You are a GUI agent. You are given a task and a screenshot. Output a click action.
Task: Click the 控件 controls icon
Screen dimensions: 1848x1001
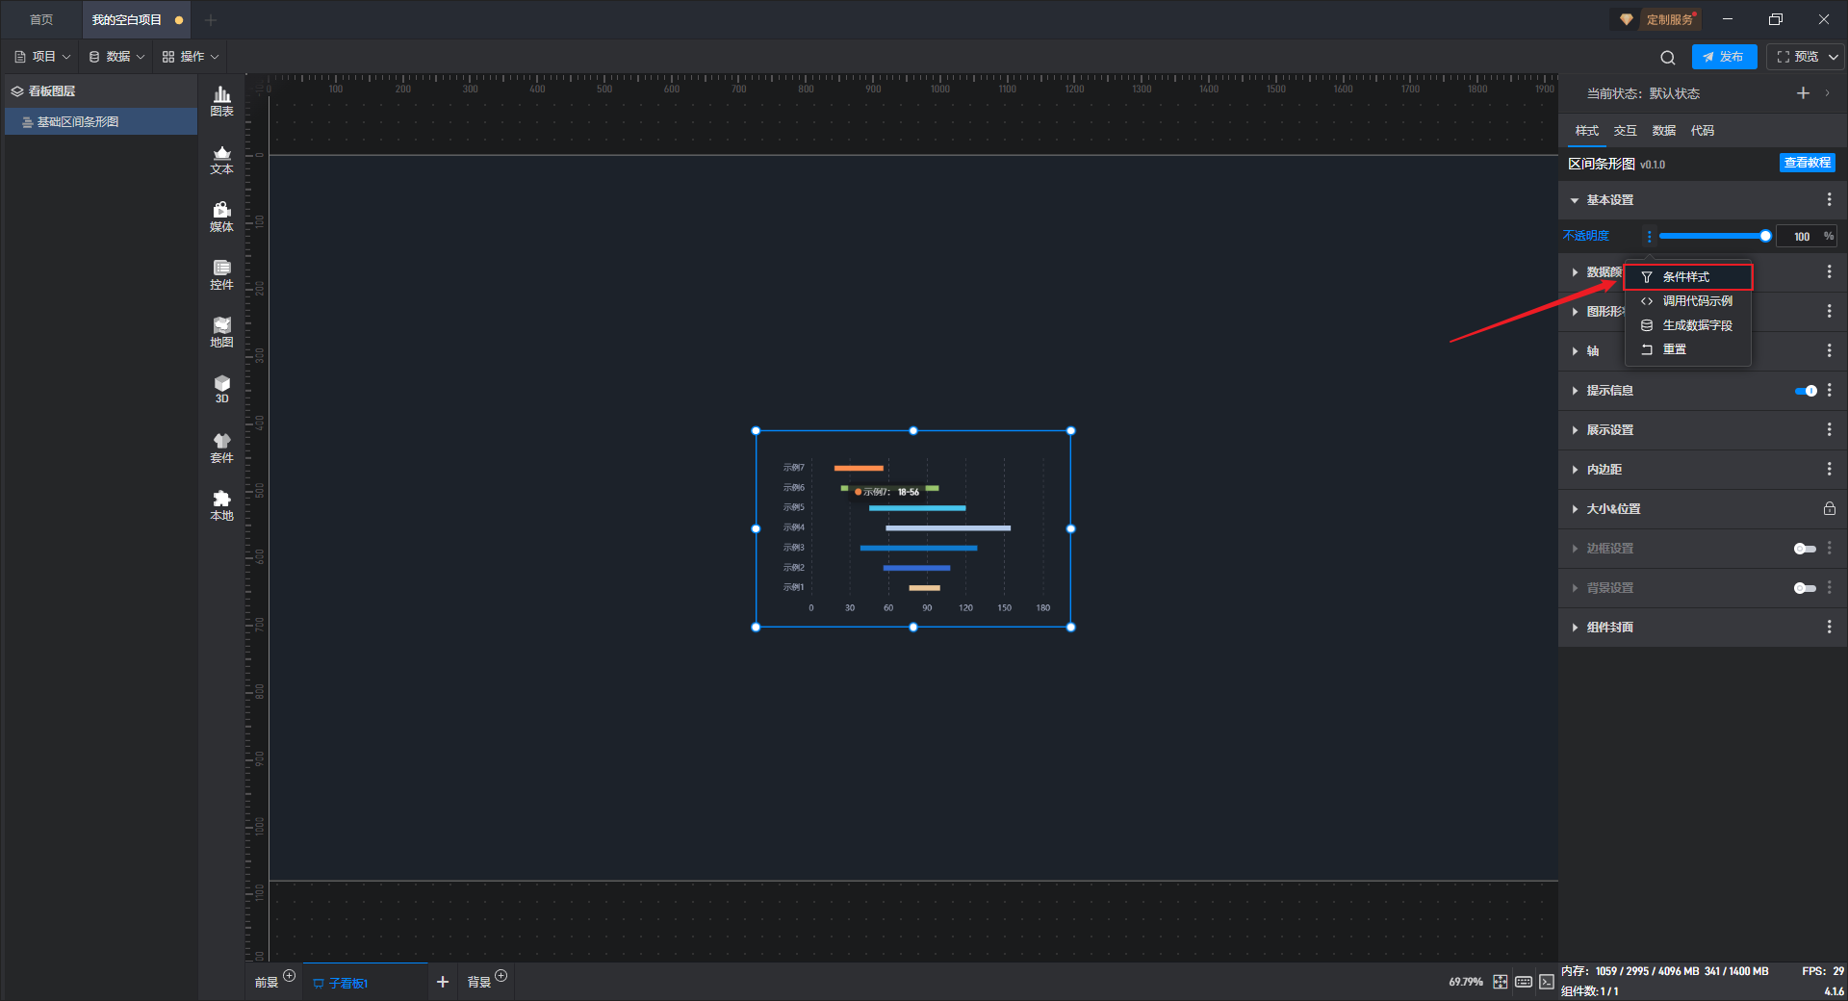coord(221,274)
